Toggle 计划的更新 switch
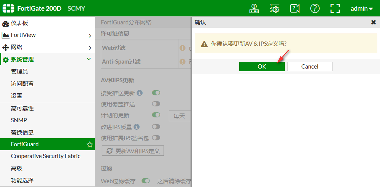This screenshot has height=187, width=380. [156, 115]
